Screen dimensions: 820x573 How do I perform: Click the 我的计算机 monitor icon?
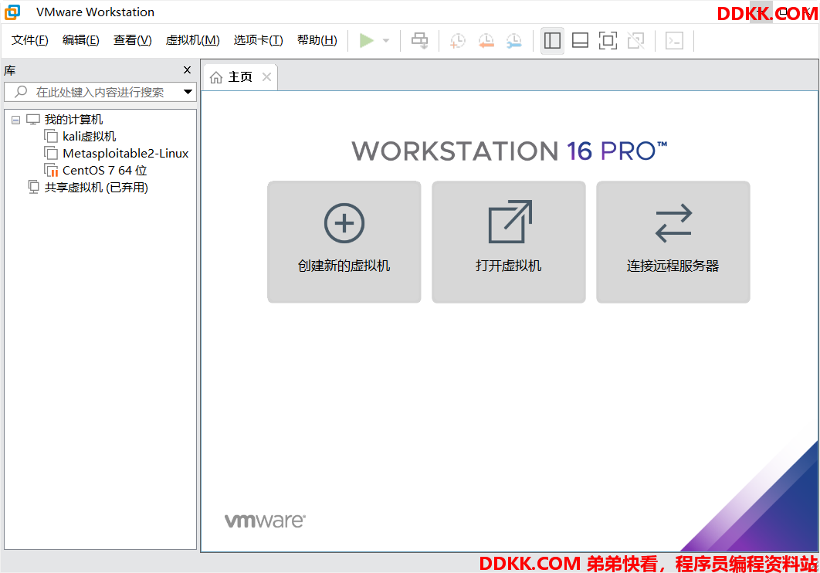[33, 120]
